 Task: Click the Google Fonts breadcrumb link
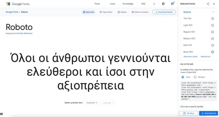pos(12,12)
